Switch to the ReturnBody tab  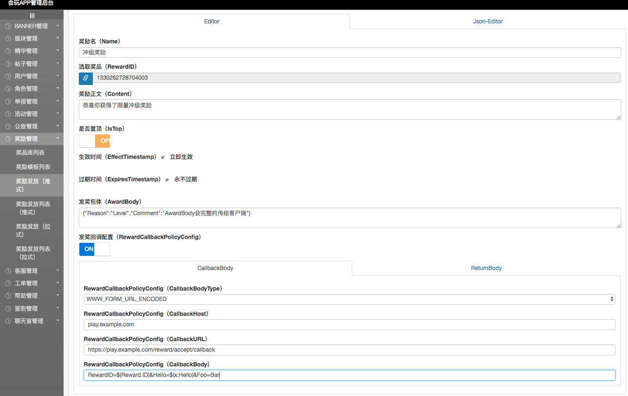486,268
